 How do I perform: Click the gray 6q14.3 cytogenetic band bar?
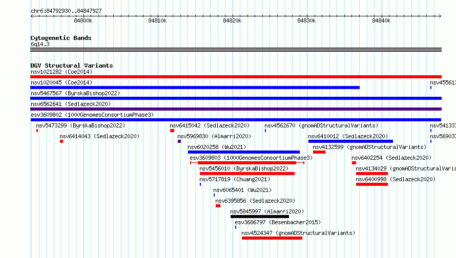(x=236, y=50)
